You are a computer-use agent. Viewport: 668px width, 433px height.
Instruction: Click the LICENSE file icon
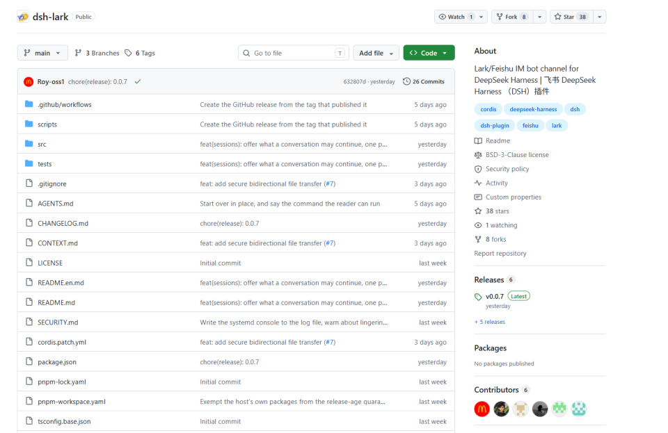coord(29,263)
